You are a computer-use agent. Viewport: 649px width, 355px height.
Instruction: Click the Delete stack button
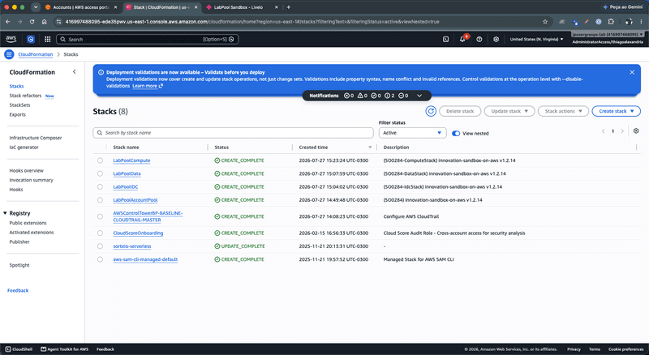click(x=460, y=111)
